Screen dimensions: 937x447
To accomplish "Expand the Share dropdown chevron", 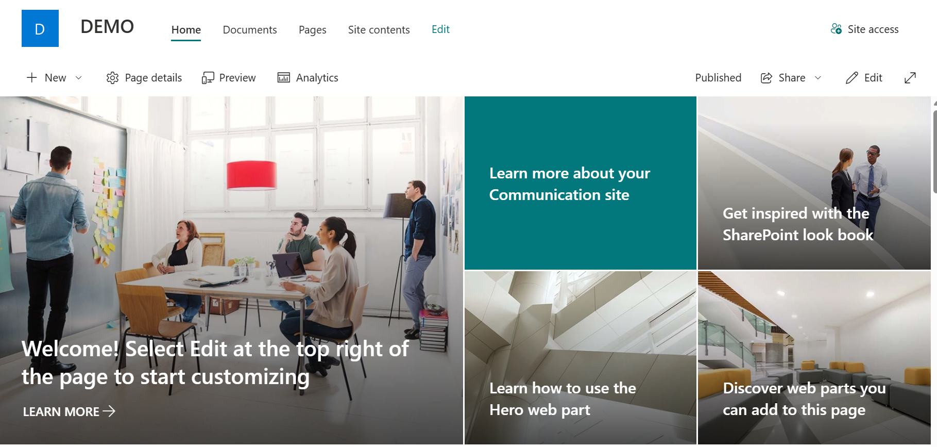I will (818, 78).
